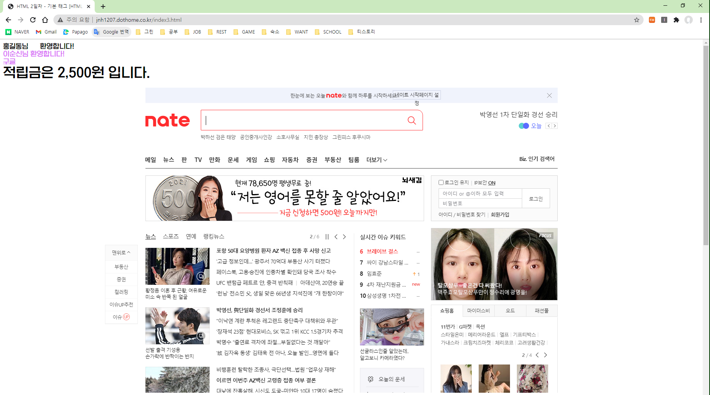Click the Biz. 인기 검색어 link
710x395 pixels.
[537, 159]
